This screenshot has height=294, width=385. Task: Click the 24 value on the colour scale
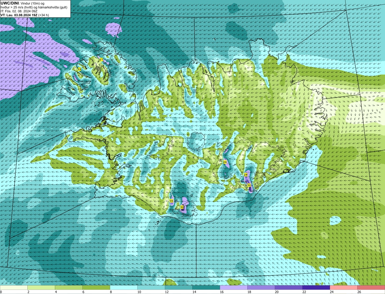coord(332,292)
